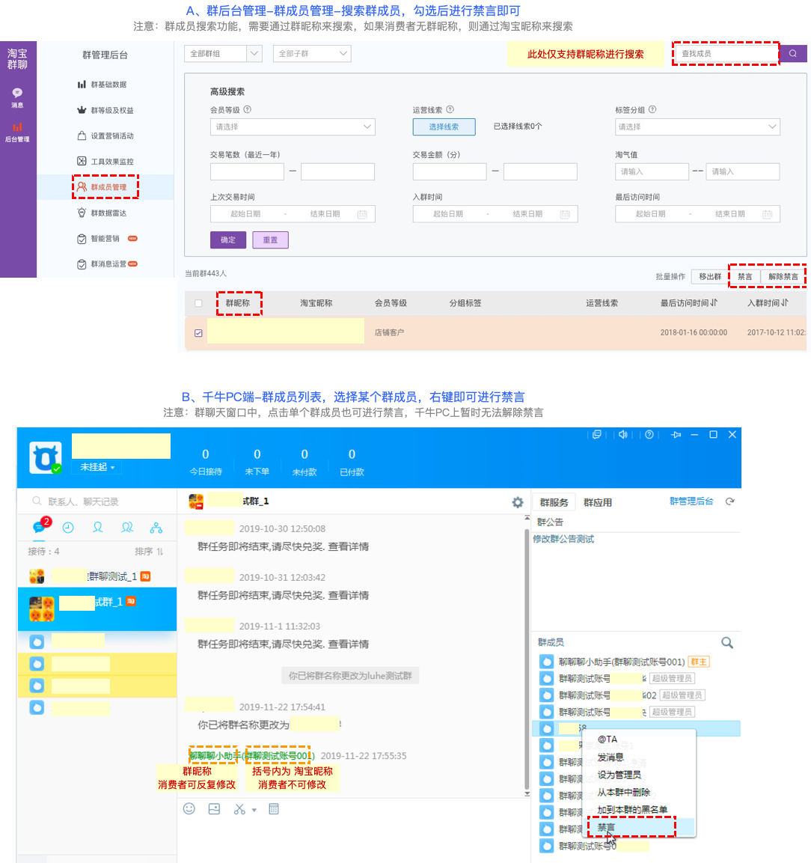The height and width of the screenshot is (863, 811).
Task: Click the purple 确定 button
Action: point(227,240)
